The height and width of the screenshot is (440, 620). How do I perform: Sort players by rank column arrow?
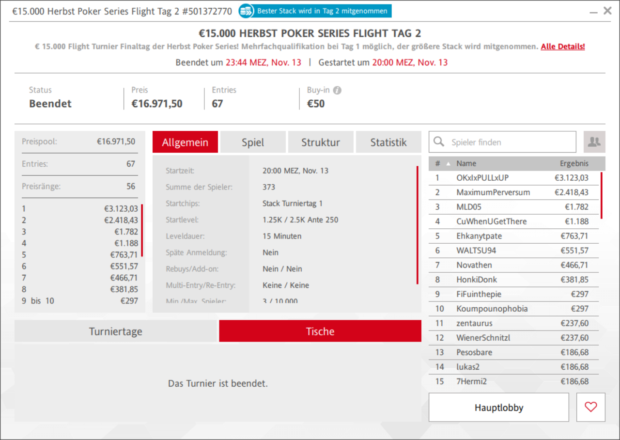pos(448,163)
